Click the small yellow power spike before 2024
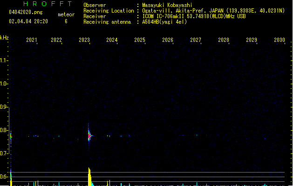Image resolution: width=293 pixels, height=186 pixels. [109, 183]
